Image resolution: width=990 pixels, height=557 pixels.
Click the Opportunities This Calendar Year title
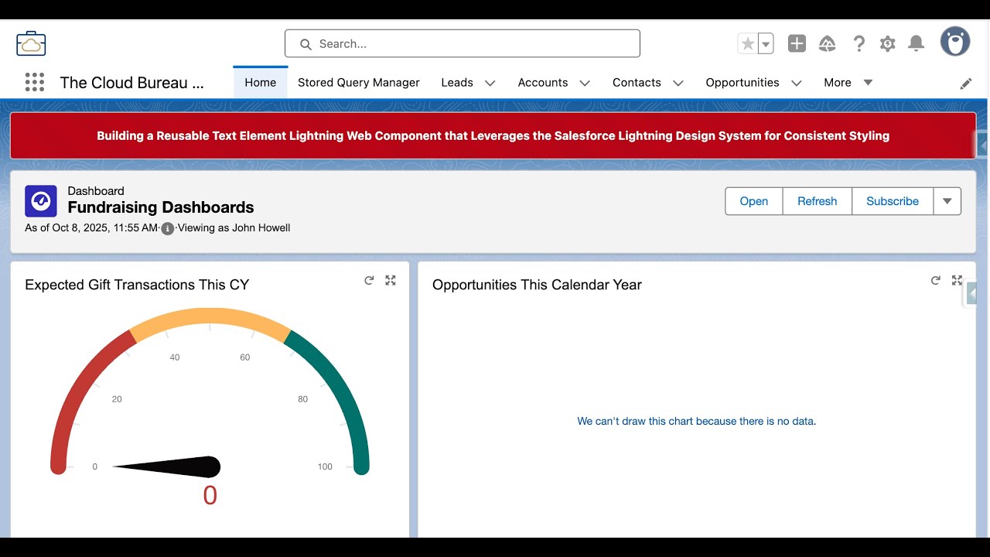537,285
